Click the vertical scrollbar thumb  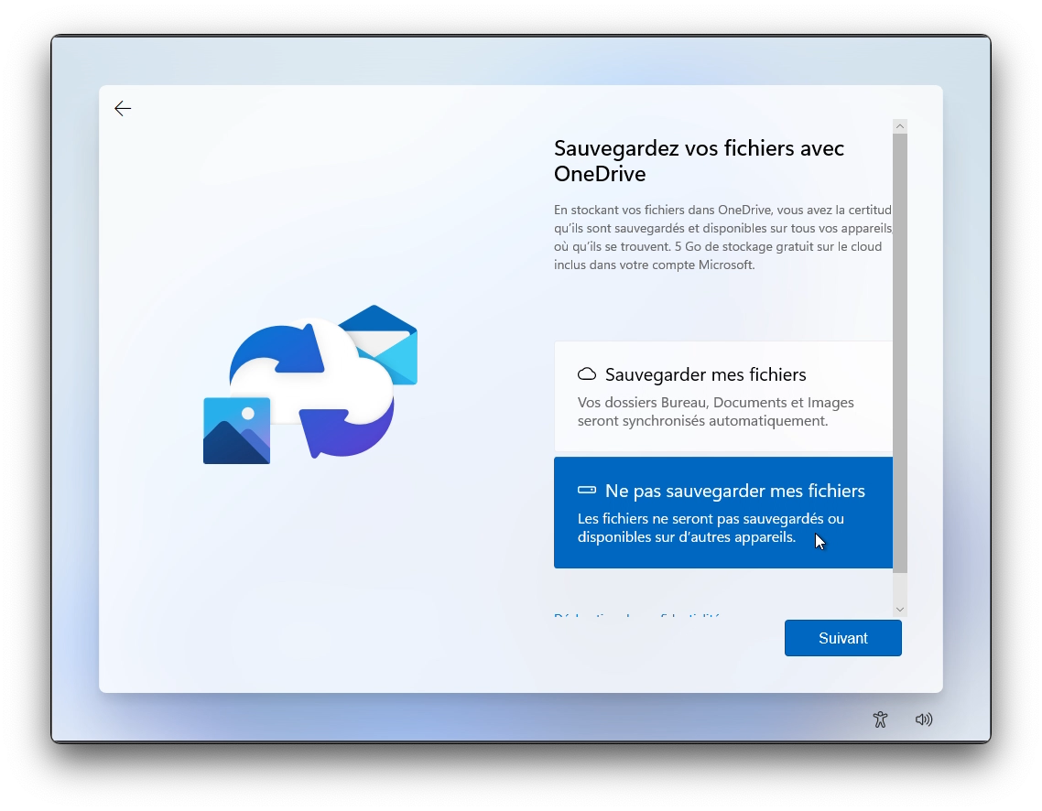pyautogui.click(x=900, y=348)
